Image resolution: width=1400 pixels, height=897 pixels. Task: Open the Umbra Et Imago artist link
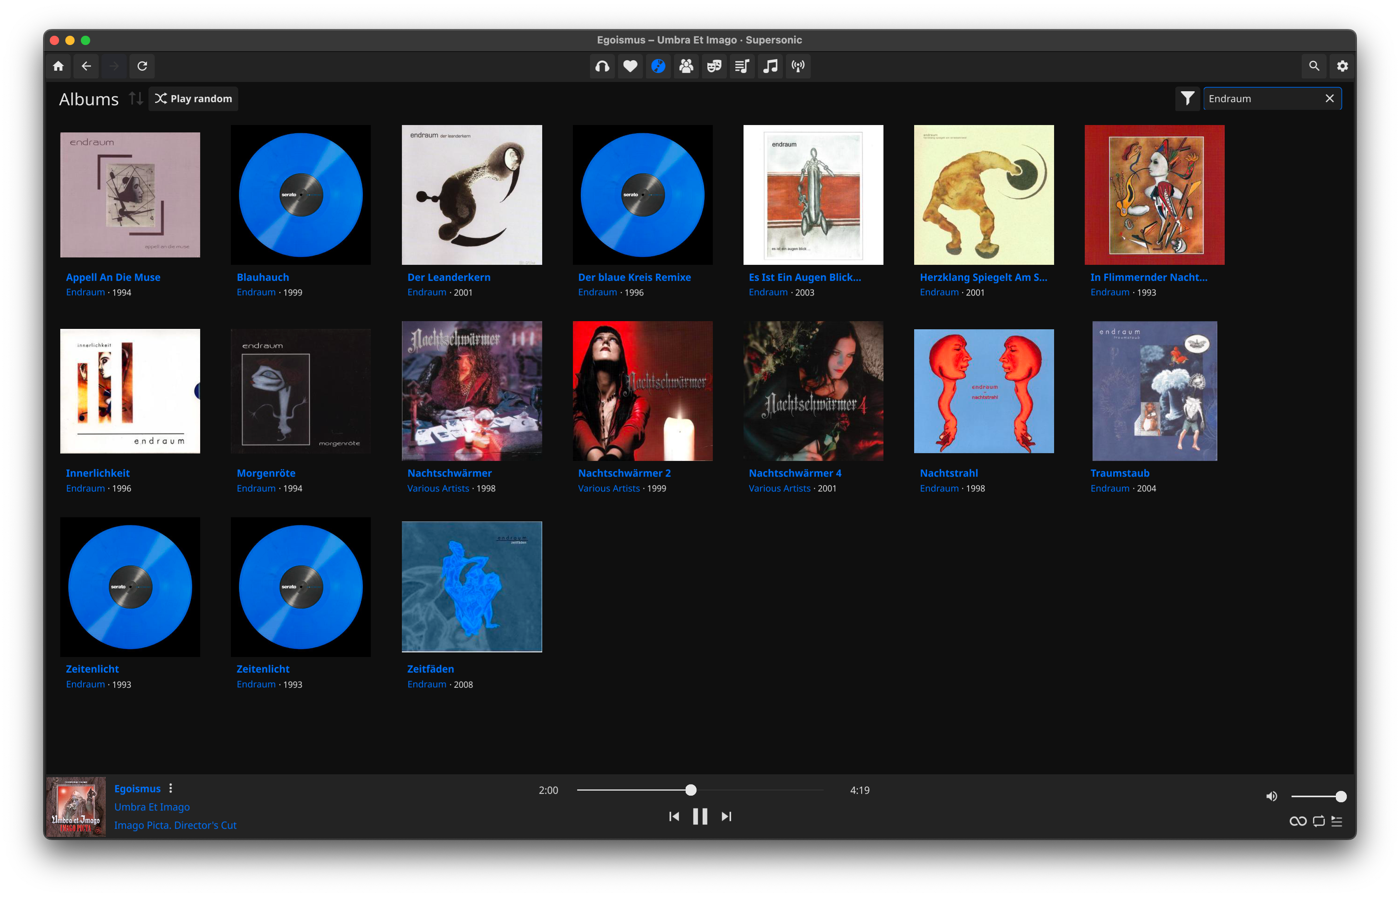click(152, 807)
